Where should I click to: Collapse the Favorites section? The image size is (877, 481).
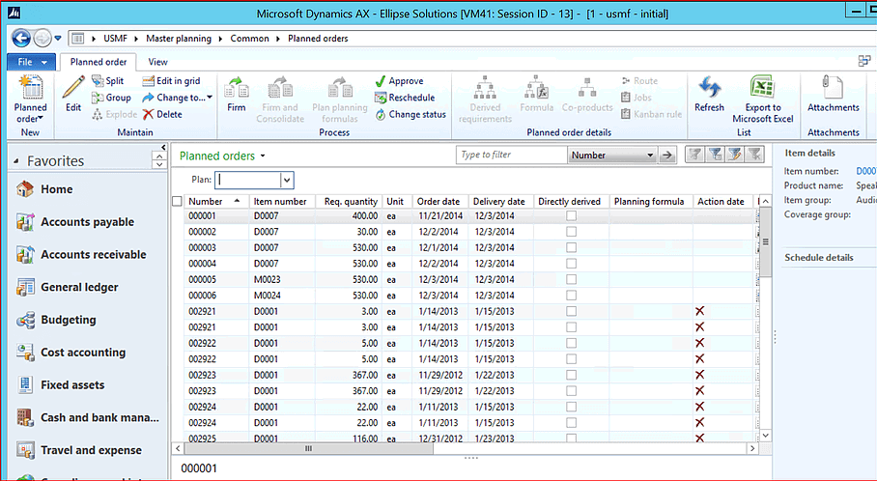(x=16, y=161)
